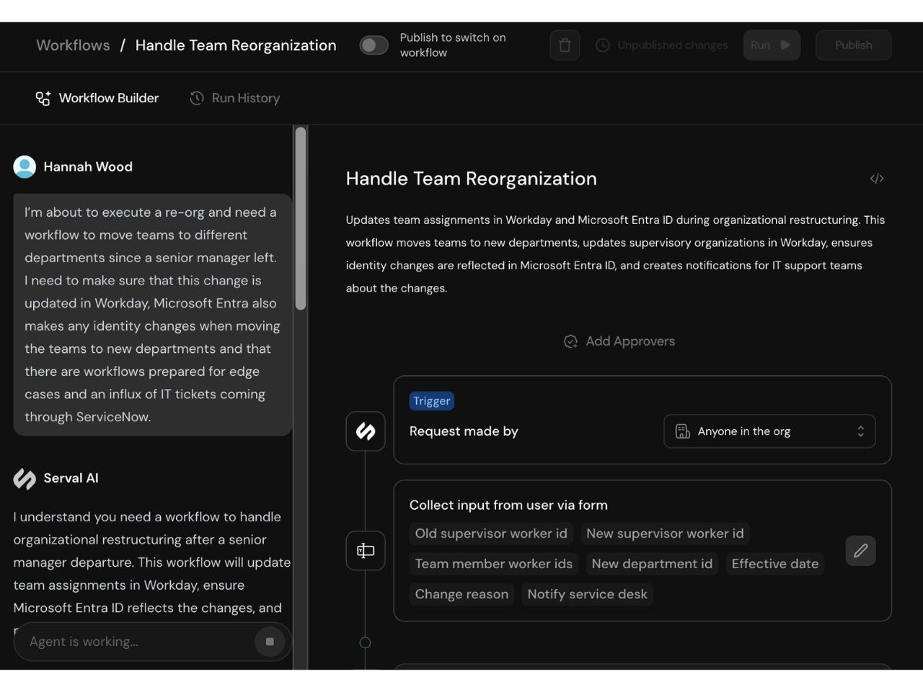Go to Workflows breadcrumb

(x=73, y=45)
